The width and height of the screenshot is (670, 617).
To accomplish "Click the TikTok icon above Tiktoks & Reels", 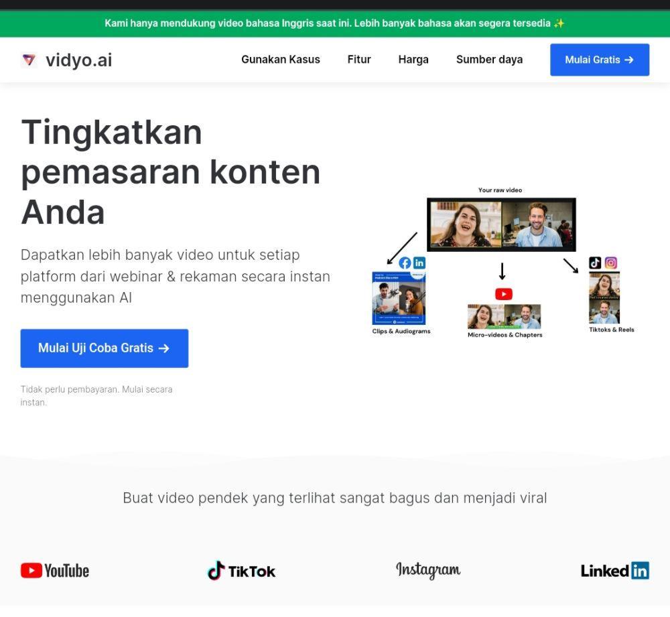I will click(595, 263).
